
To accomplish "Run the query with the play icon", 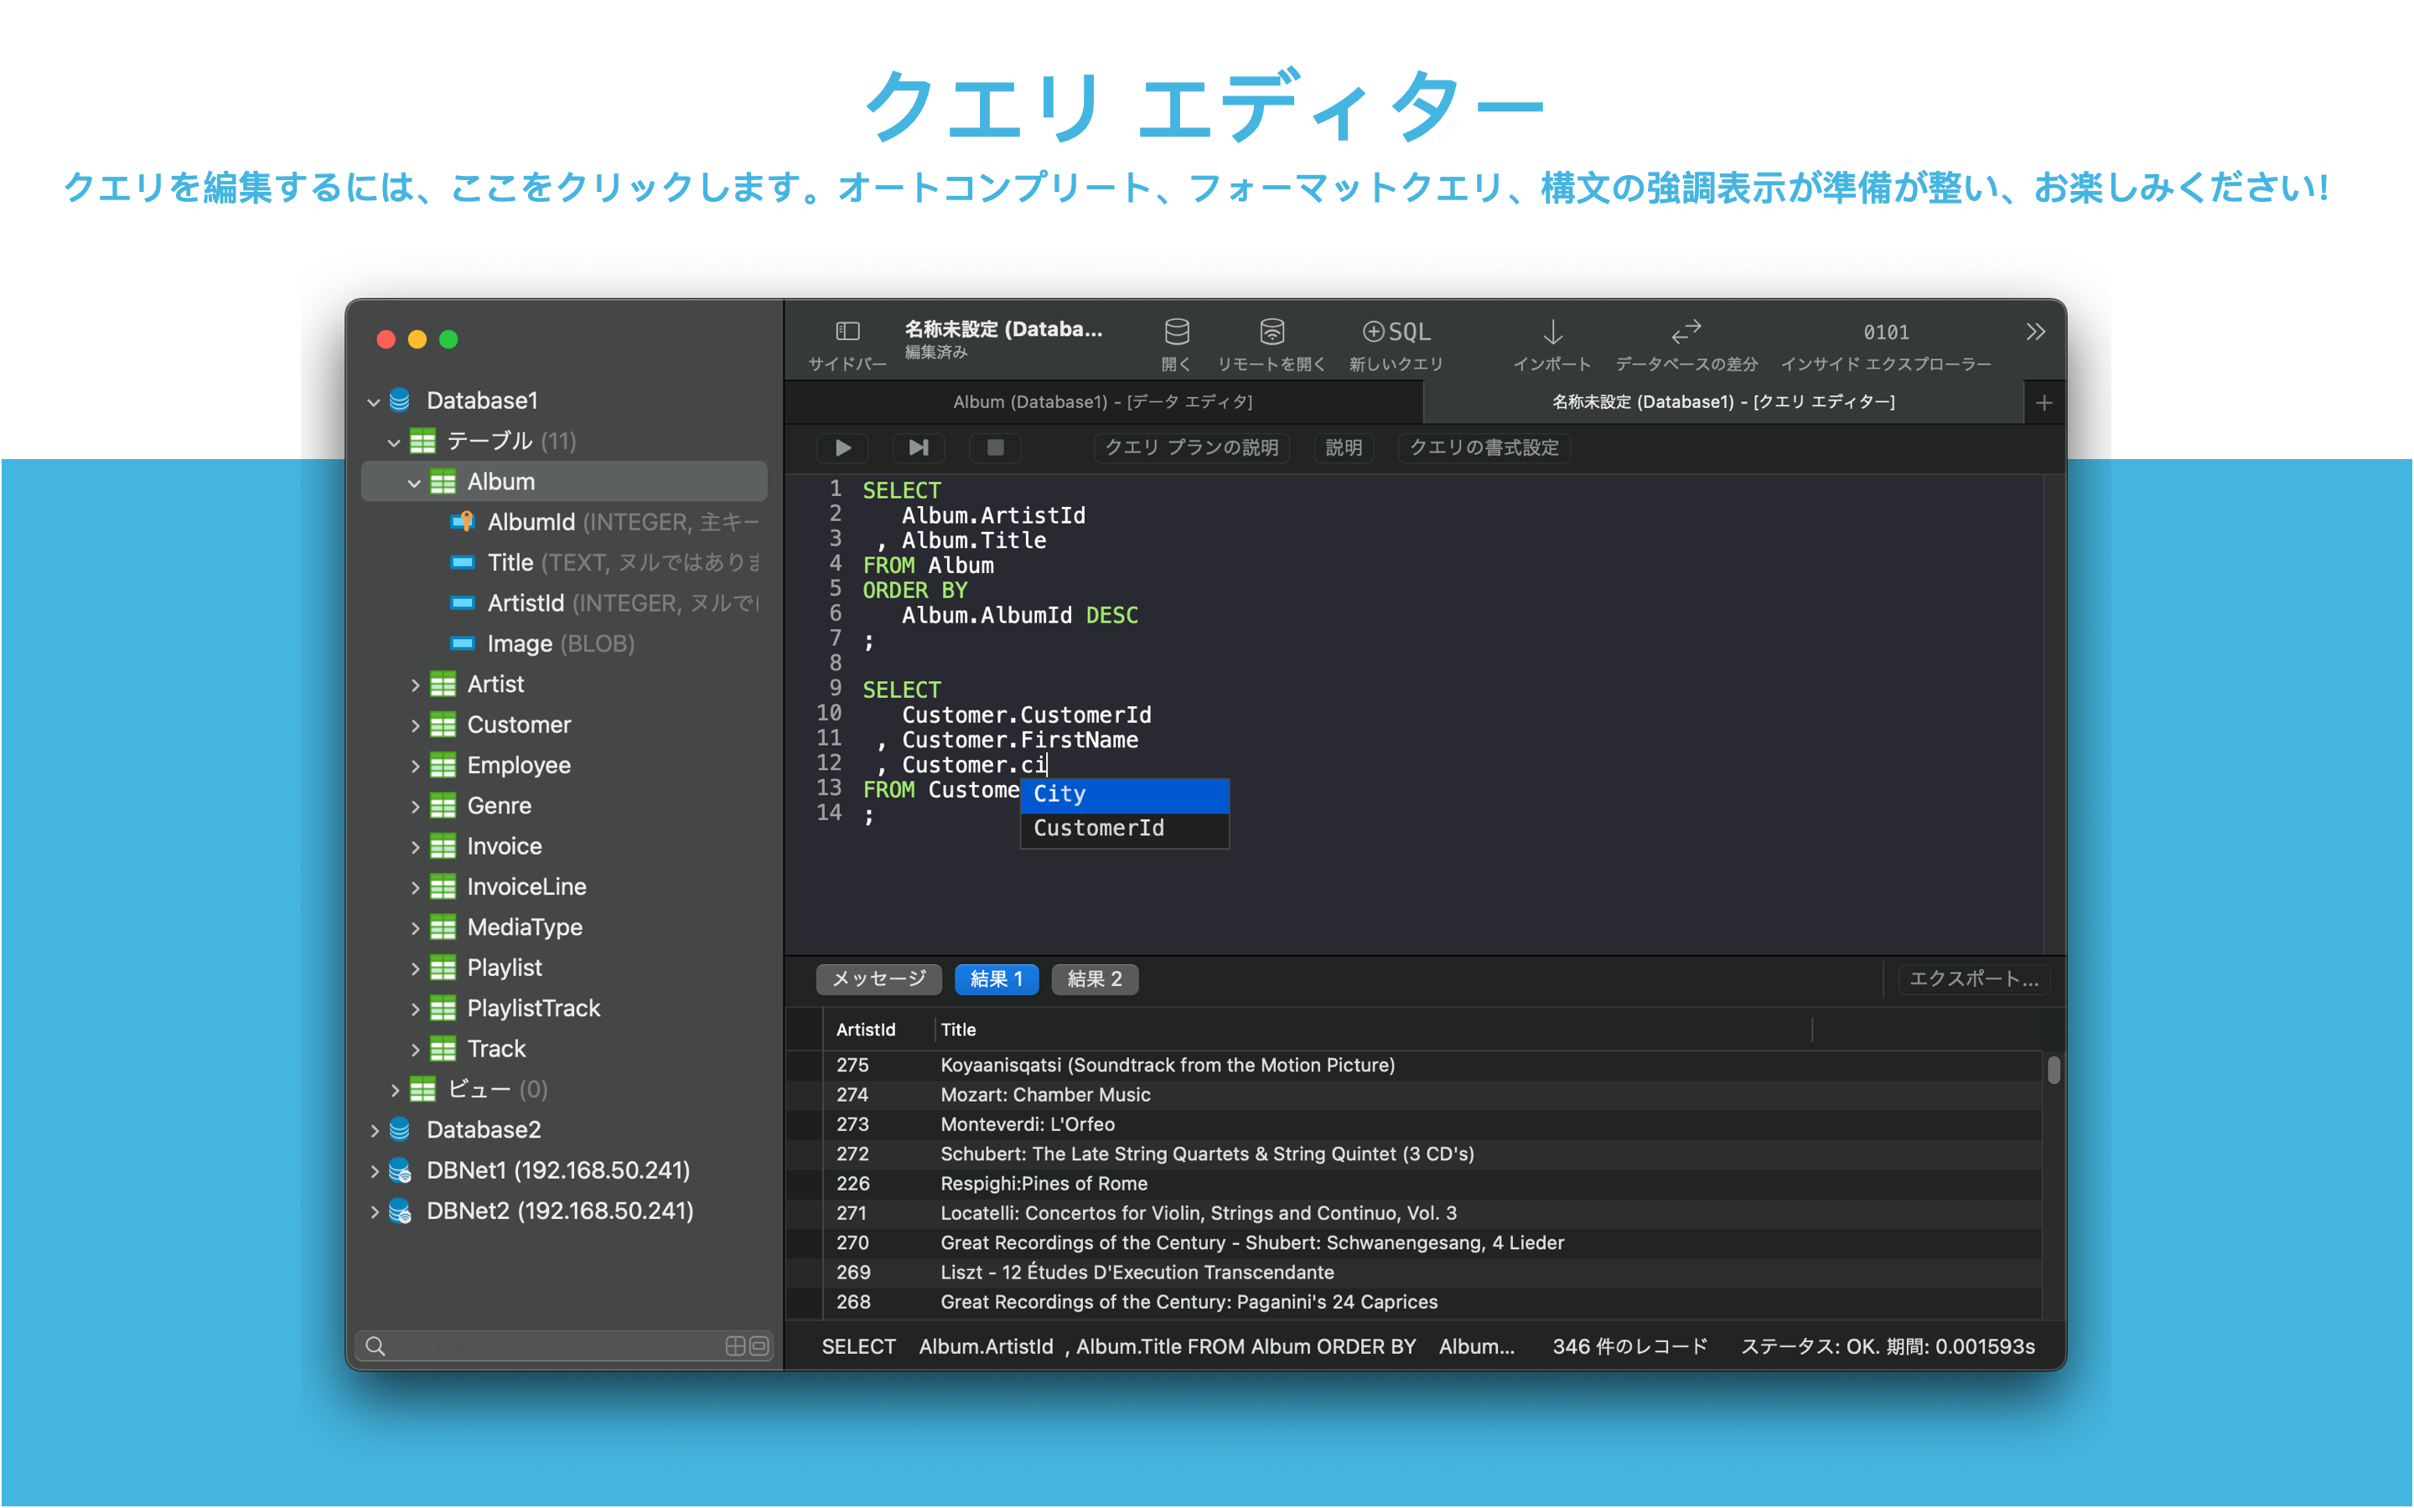I will (x=843, y=448).
